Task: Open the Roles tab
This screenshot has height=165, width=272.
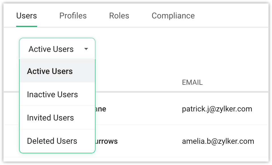Action: click(119, 16)
